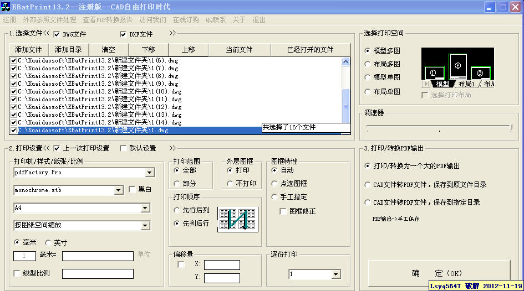Screen dimensions: 524x291
Task: Toggle the DWG文件 checkbox
Action: [x=57, y=34]
